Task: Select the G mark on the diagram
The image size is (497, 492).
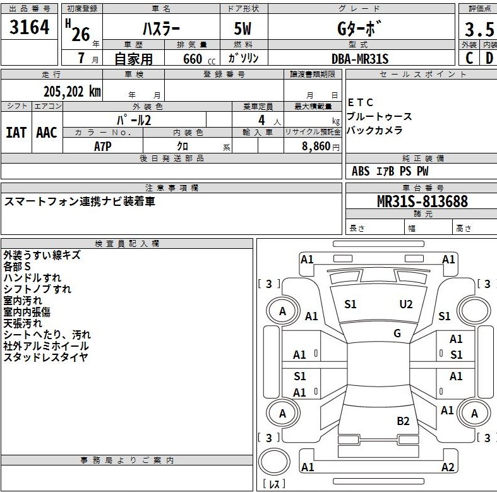Action: pos(397,333)
